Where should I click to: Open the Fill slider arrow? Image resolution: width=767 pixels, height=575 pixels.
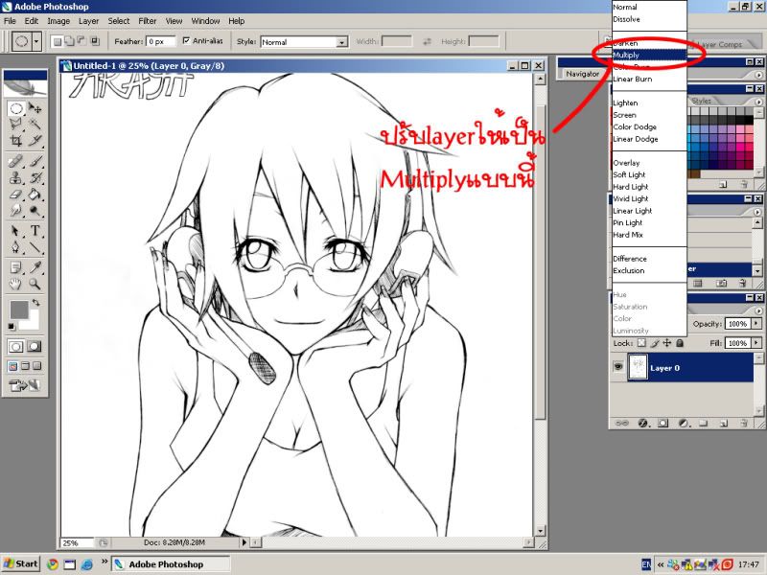click(x=756, y=343)
